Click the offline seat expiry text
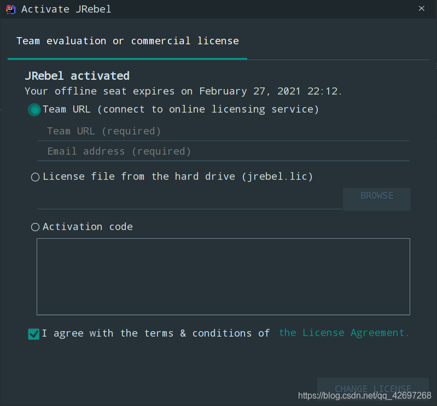437x406 pixels. 183,91
